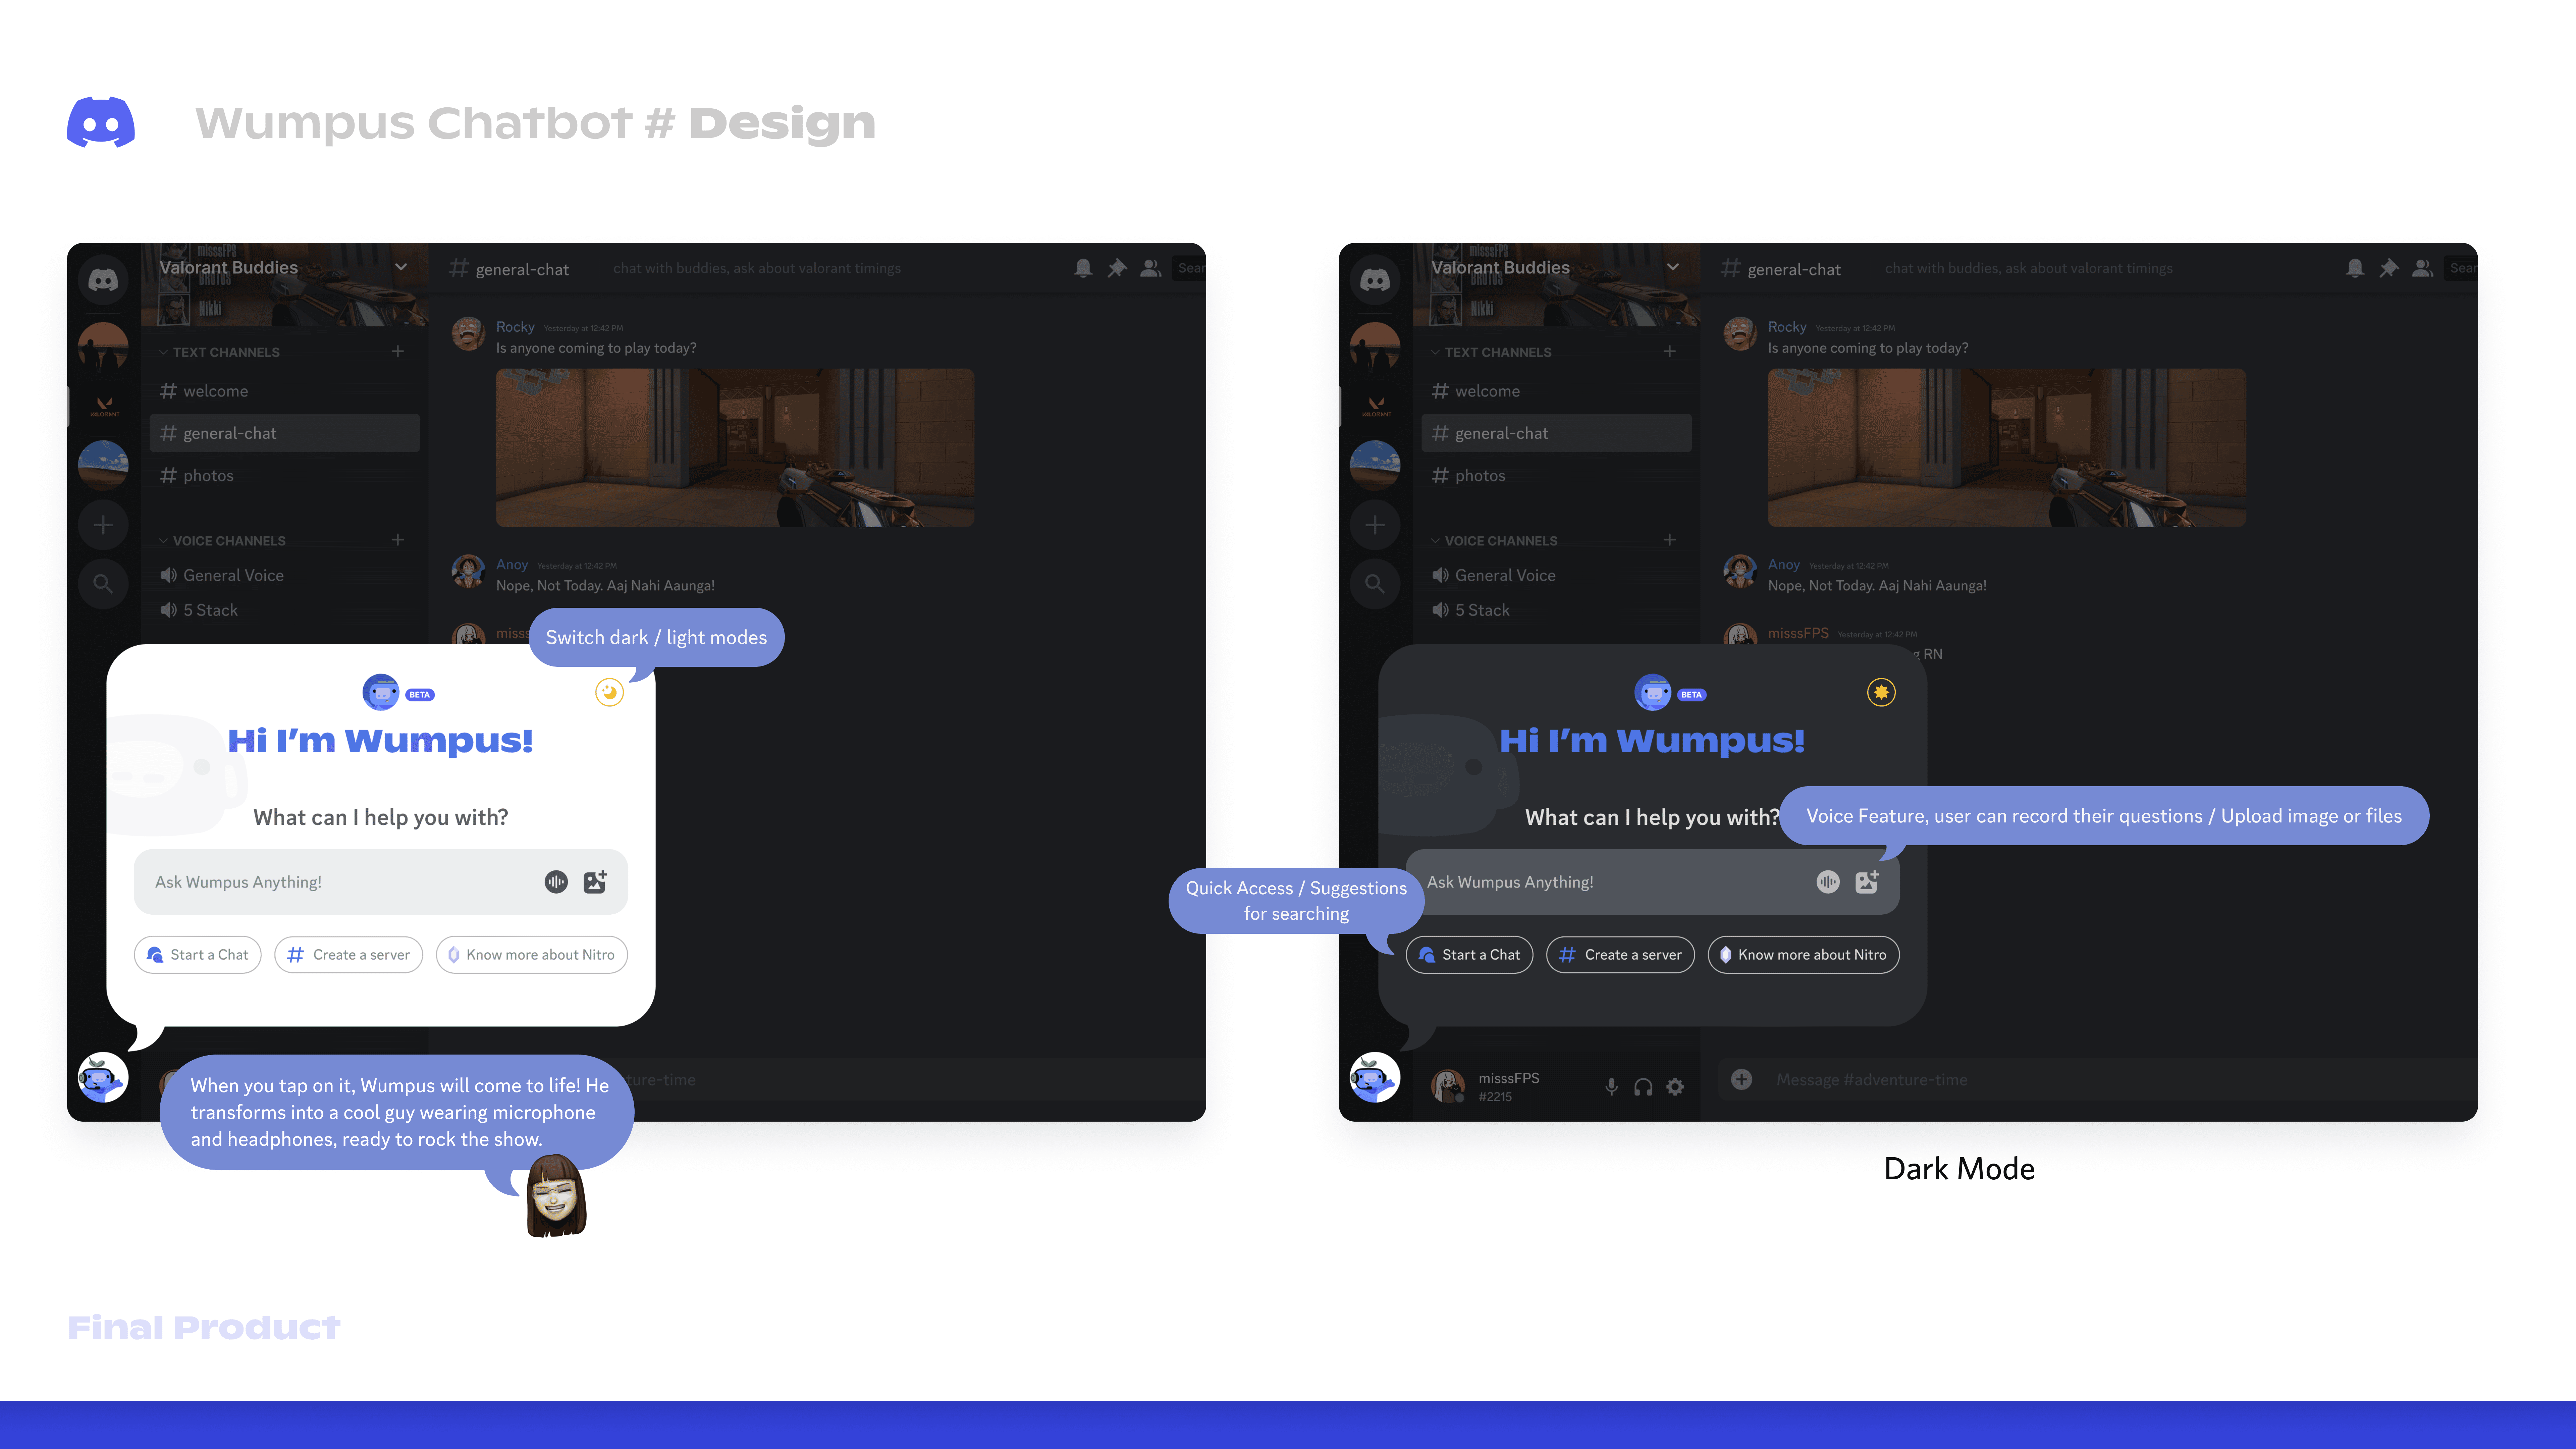Screen dimensions: 2576x1449
Task: Open the photos channel in left mockup
Action: coord(285,476)
